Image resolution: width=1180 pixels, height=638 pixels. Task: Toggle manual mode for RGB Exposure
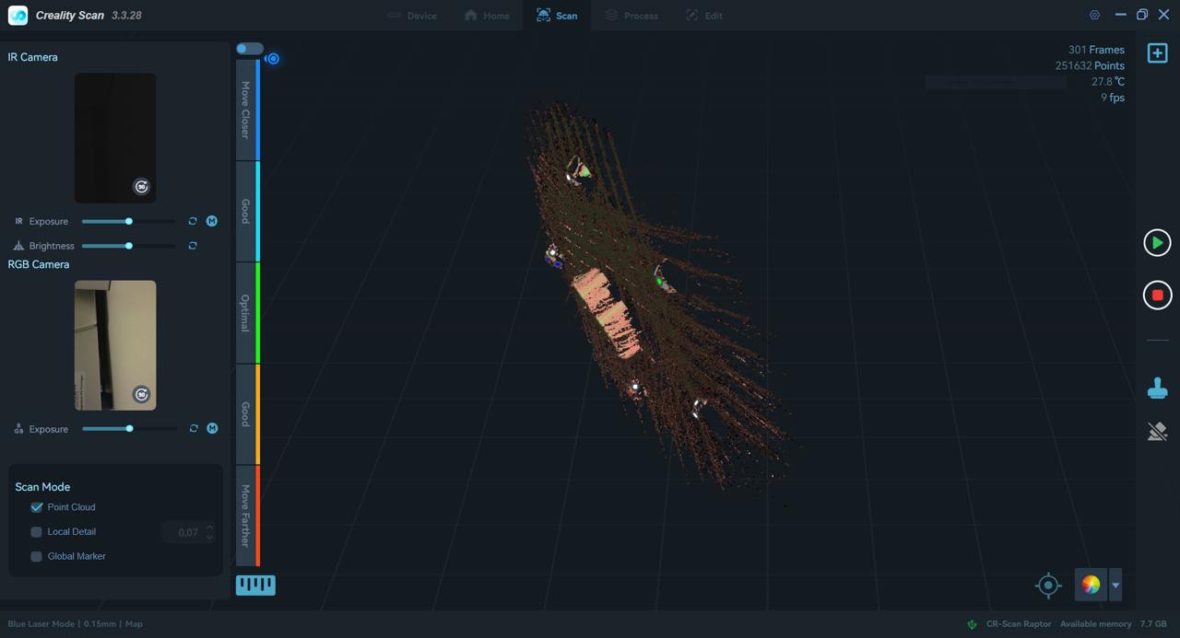pos(212,428)
